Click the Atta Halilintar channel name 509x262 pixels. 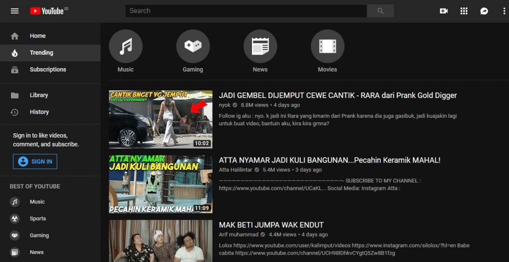click(236, 170)
